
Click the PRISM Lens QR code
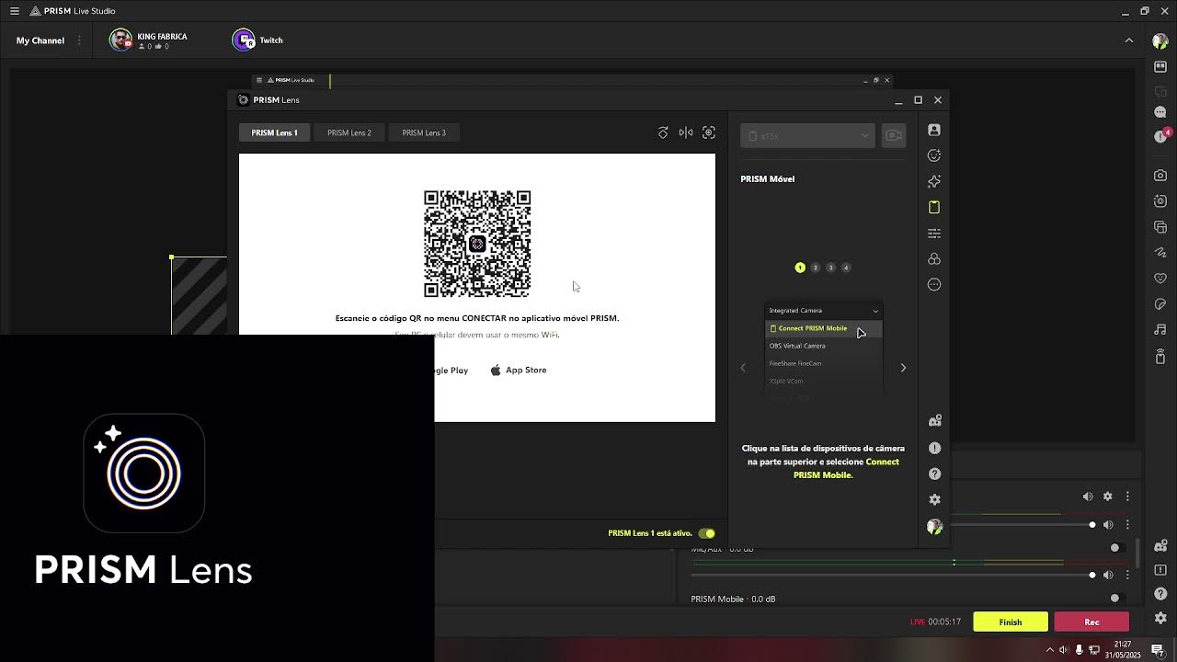tap(477, 244)
